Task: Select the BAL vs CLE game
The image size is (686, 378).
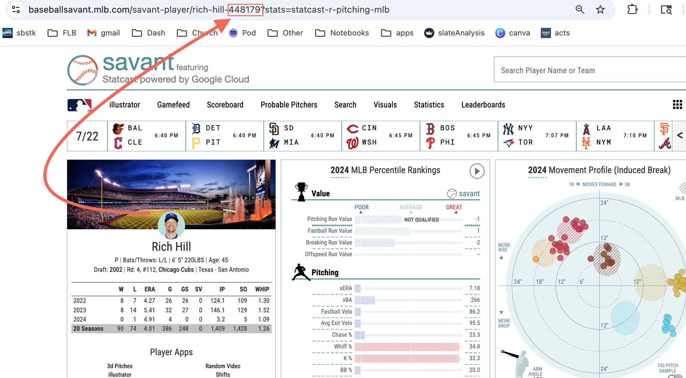Action: pos(146,136)
